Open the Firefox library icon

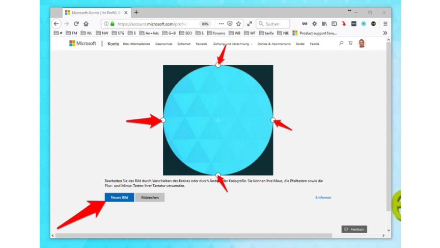click(324, 23)
